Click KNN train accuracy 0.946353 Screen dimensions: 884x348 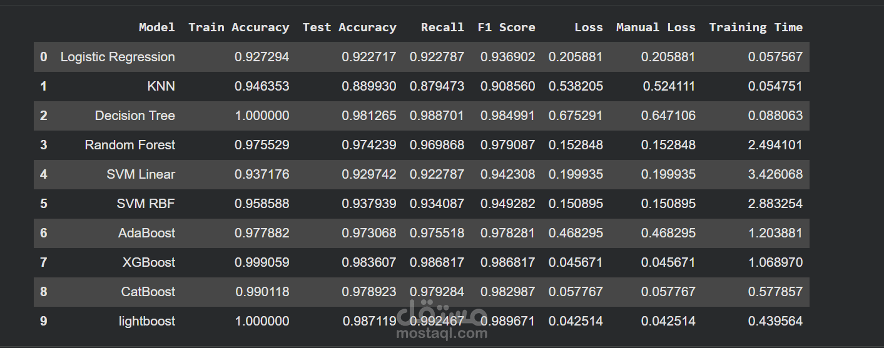pyautogui.click(x=262, y=86)
